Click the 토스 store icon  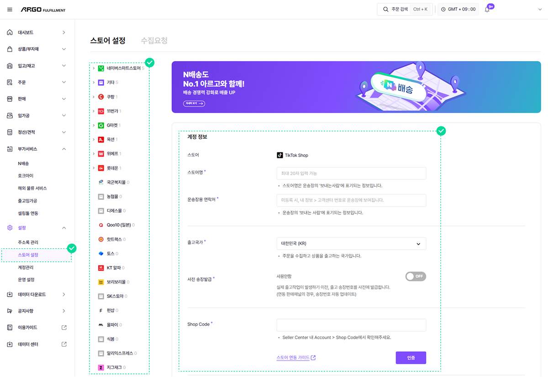pyautogui.click(x=101, y=253)
